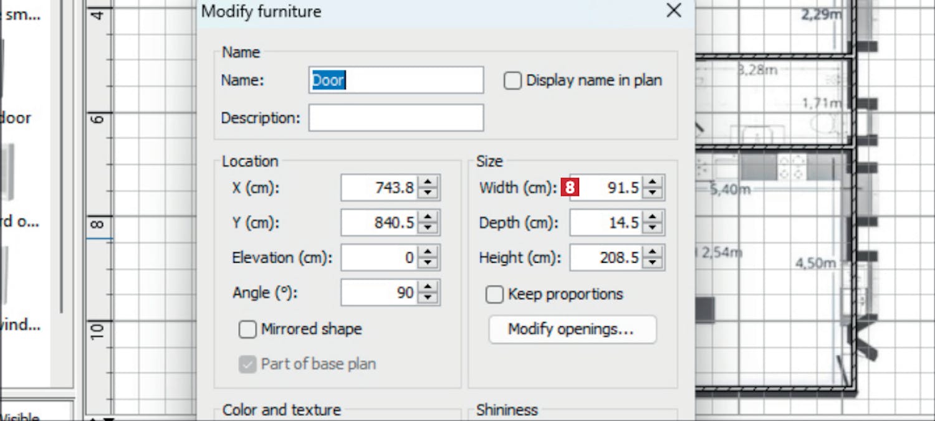Screen dimensions: 935x421
Task: Click the Height (cm) field showing 208.5
Action: tap(607, 258)
